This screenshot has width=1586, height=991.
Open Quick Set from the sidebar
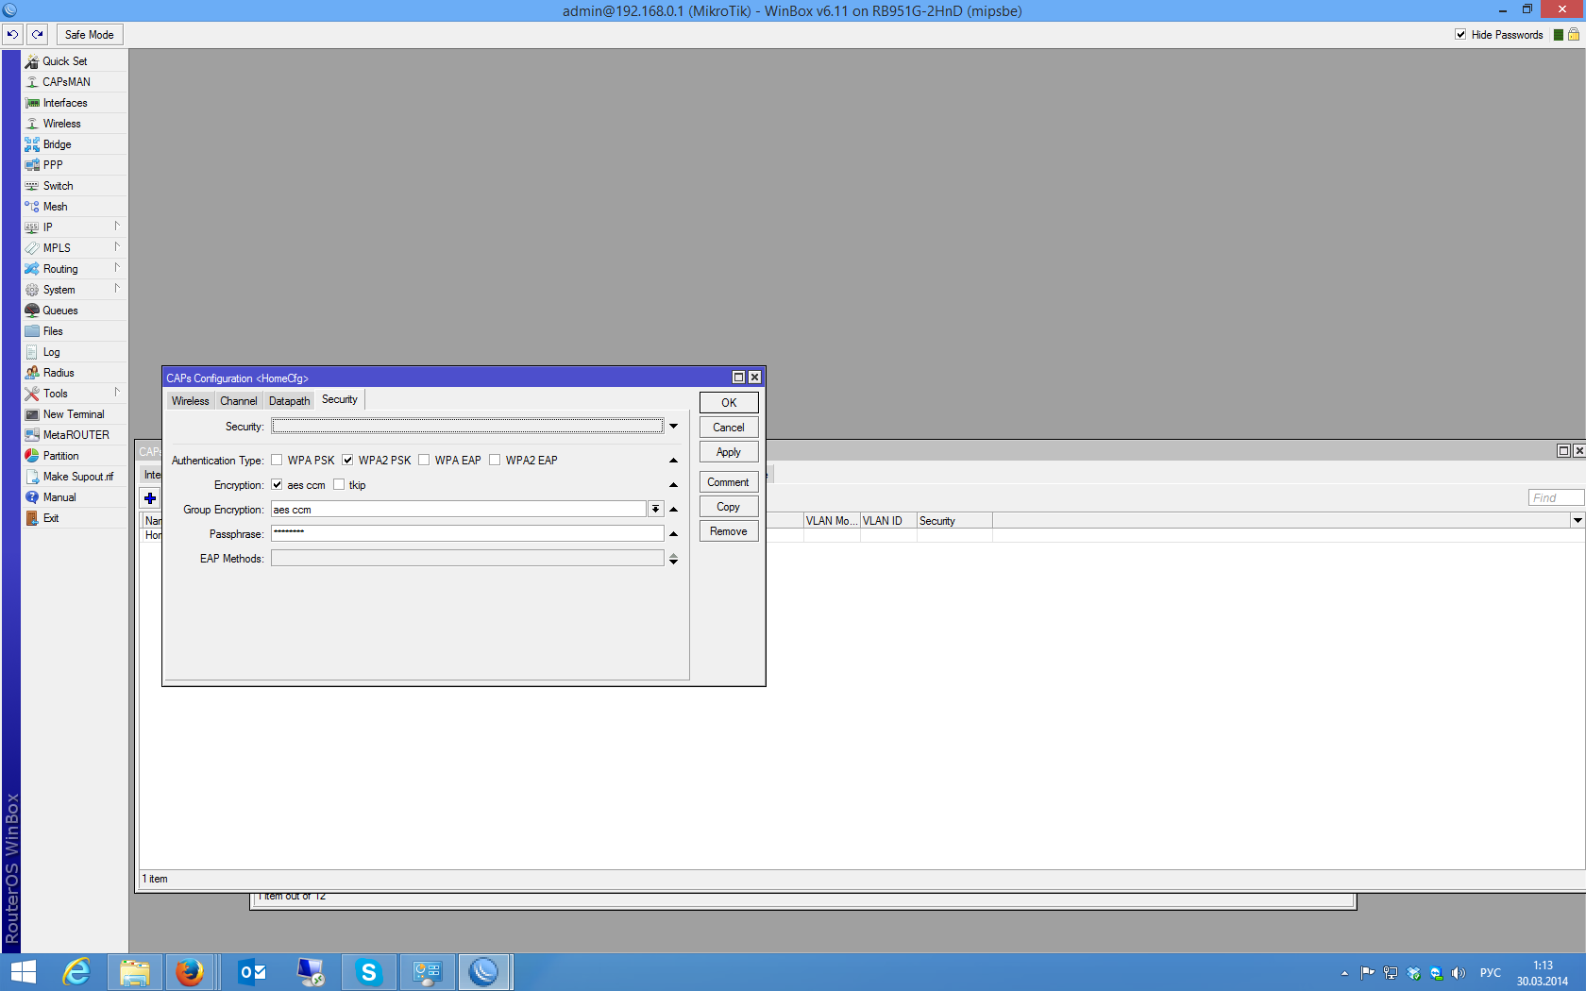pyautogui.click(x=64, y=61)
